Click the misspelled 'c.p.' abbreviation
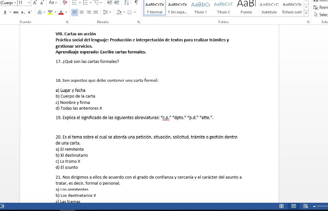328x211 pixels. (166, 118)
